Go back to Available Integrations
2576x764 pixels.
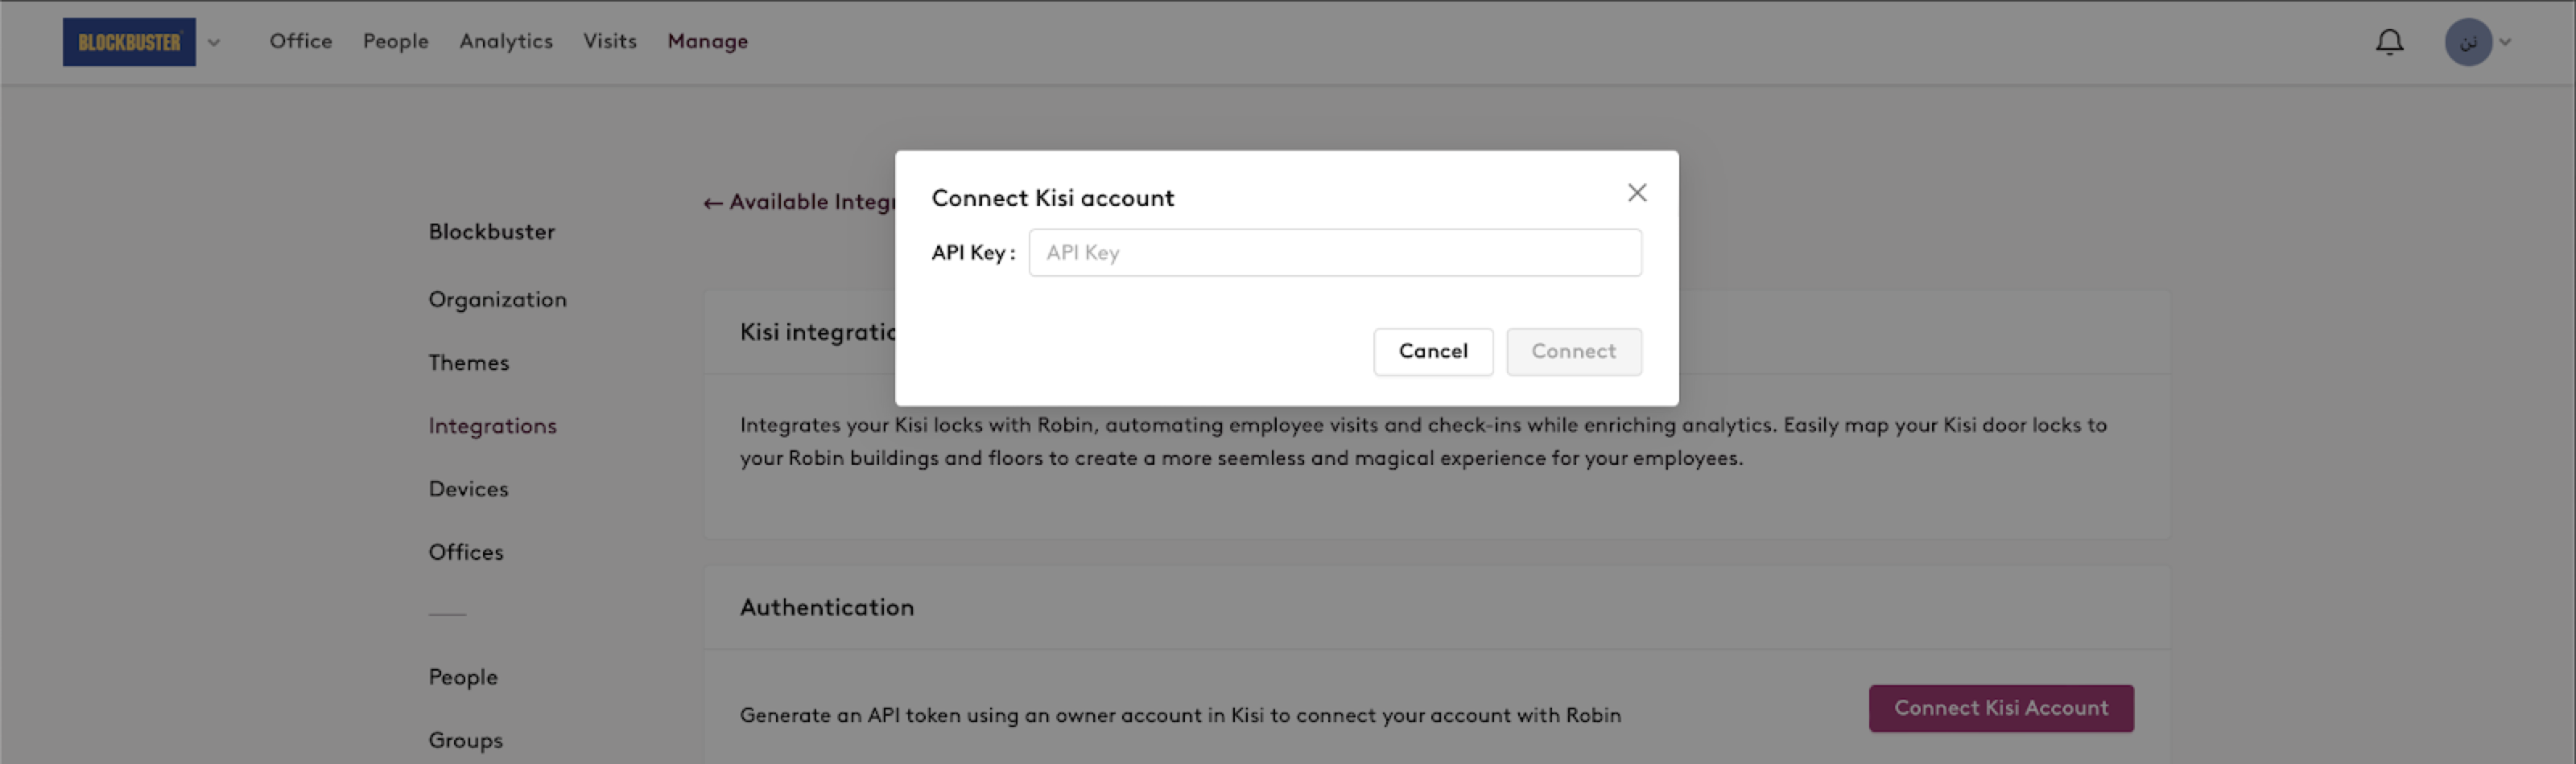click(x=799, y=203)
